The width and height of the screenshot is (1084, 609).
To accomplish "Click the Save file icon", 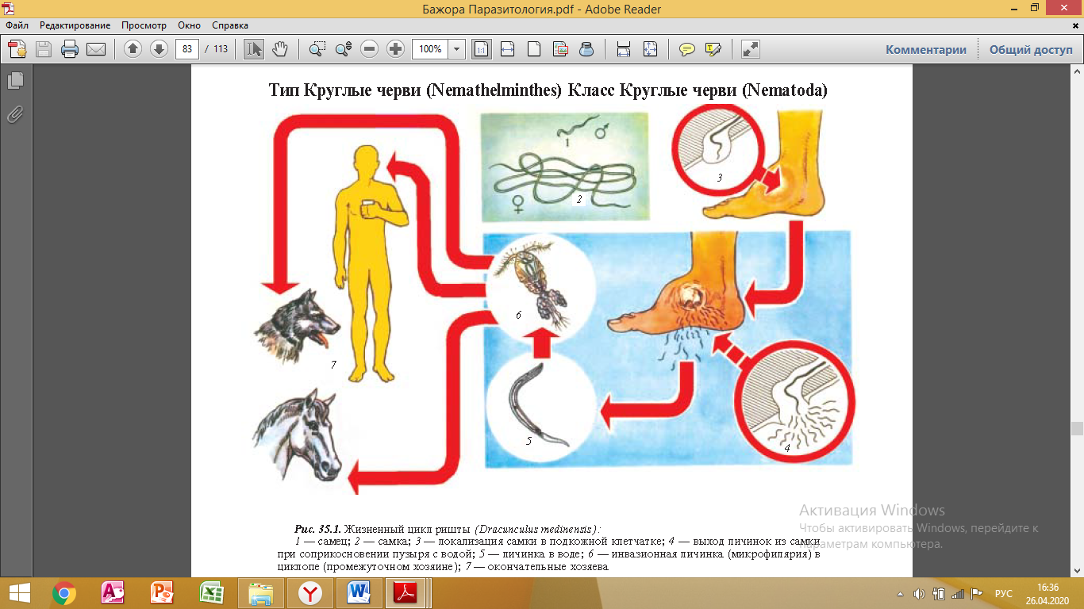I will 44,49.
